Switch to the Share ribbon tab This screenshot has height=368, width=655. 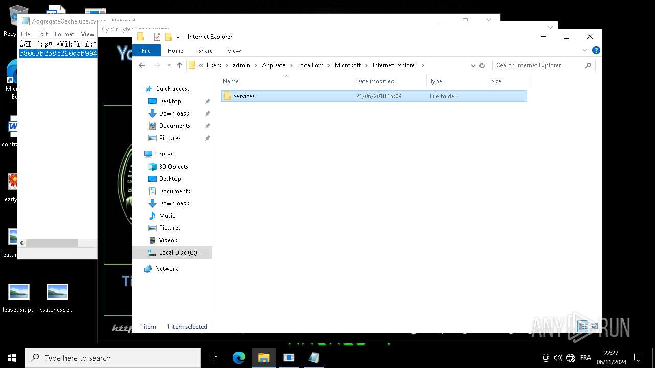pos(205,51)
